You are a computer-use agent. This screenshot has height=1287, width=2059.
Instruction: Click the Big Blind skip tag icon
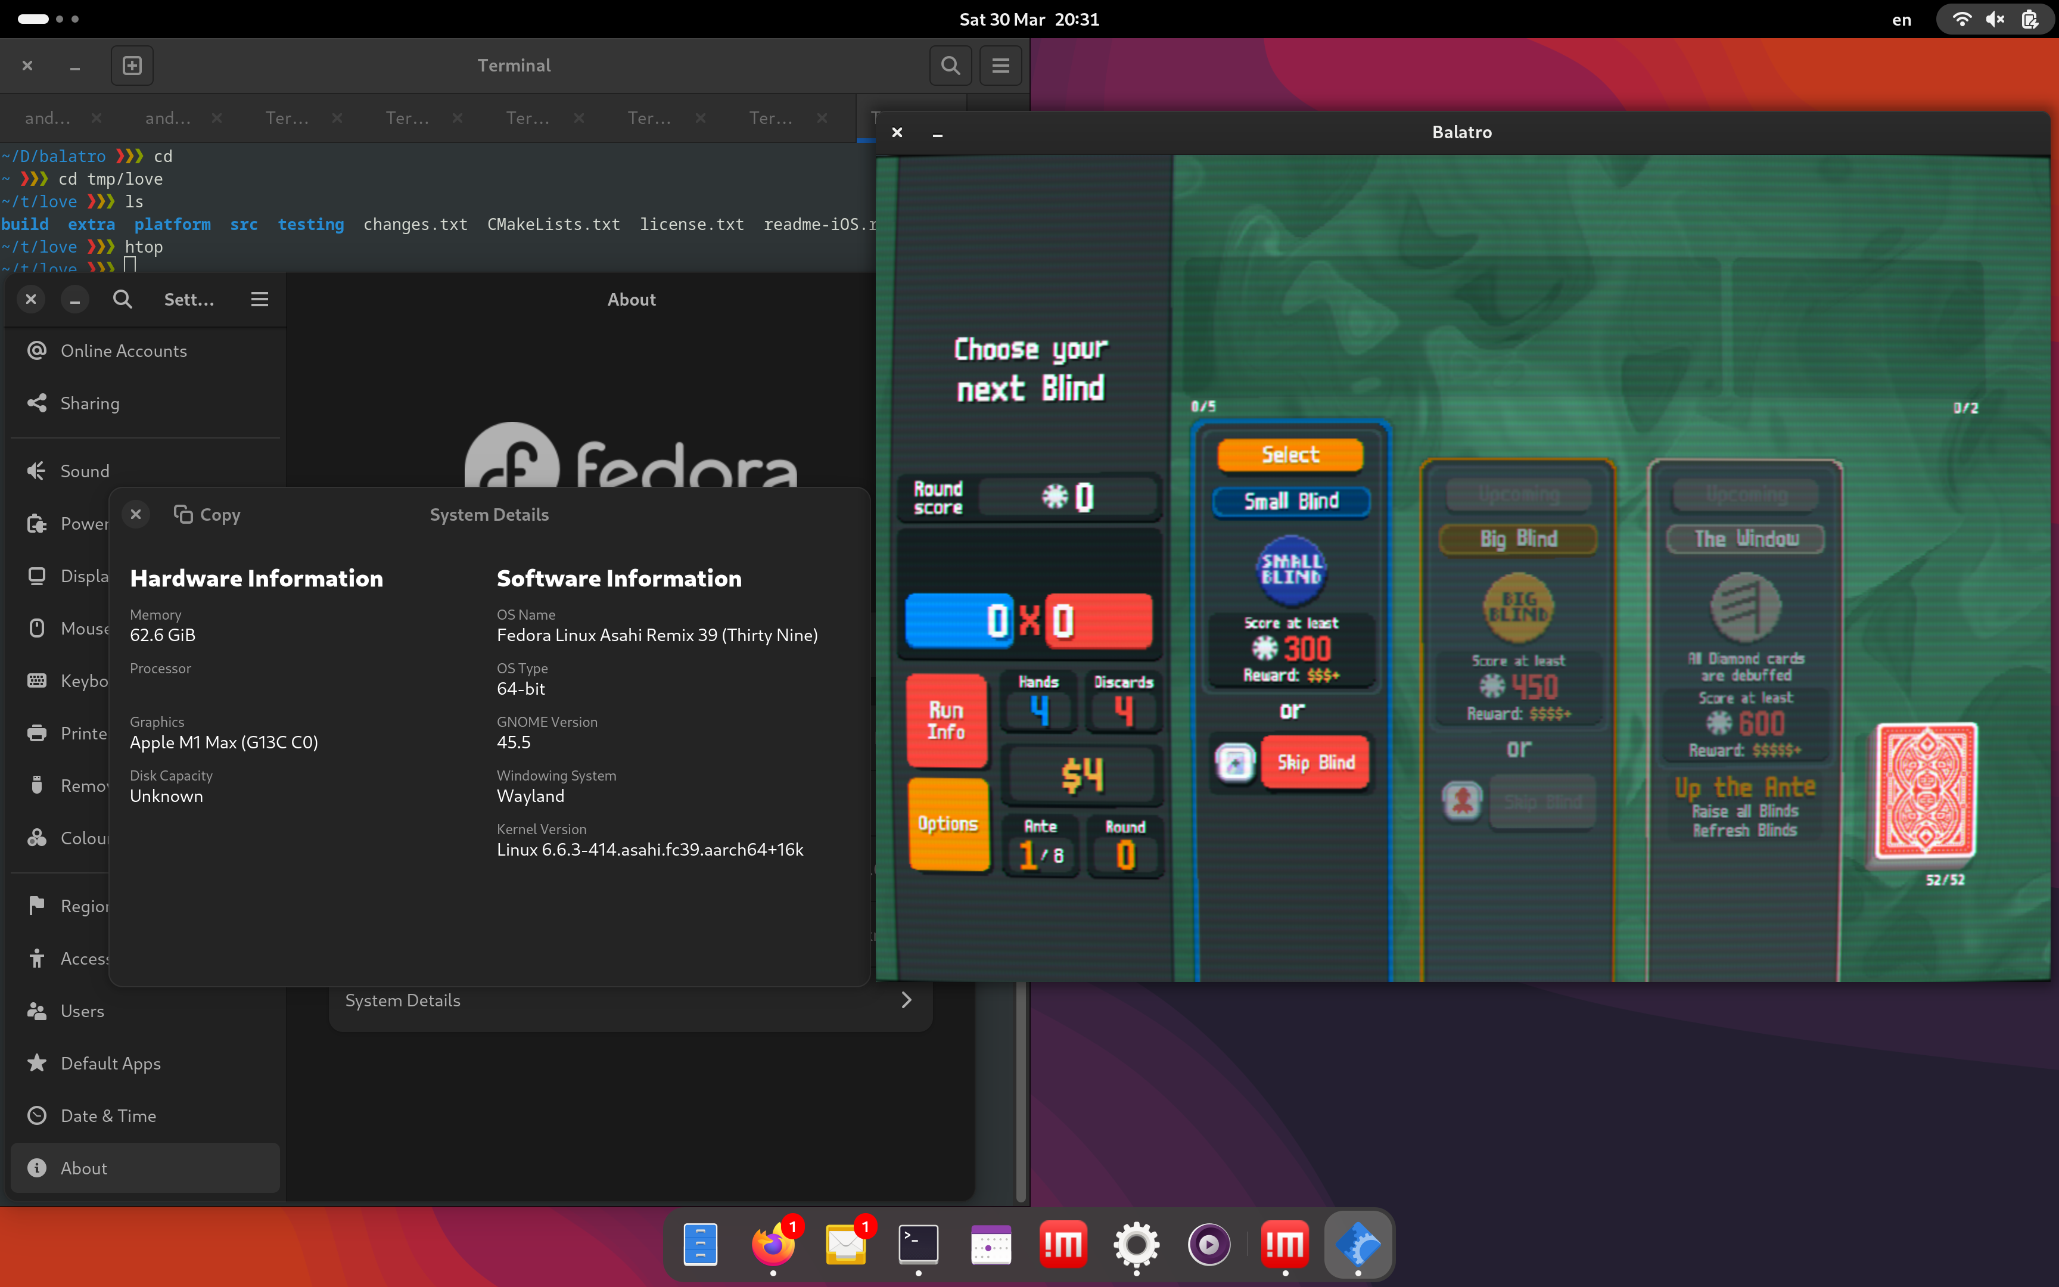pyautogui.click(x=1463, y=801)
